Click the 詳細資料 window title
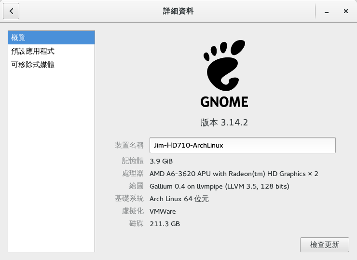Screen dimensions: 357x260 click(178, 11)
